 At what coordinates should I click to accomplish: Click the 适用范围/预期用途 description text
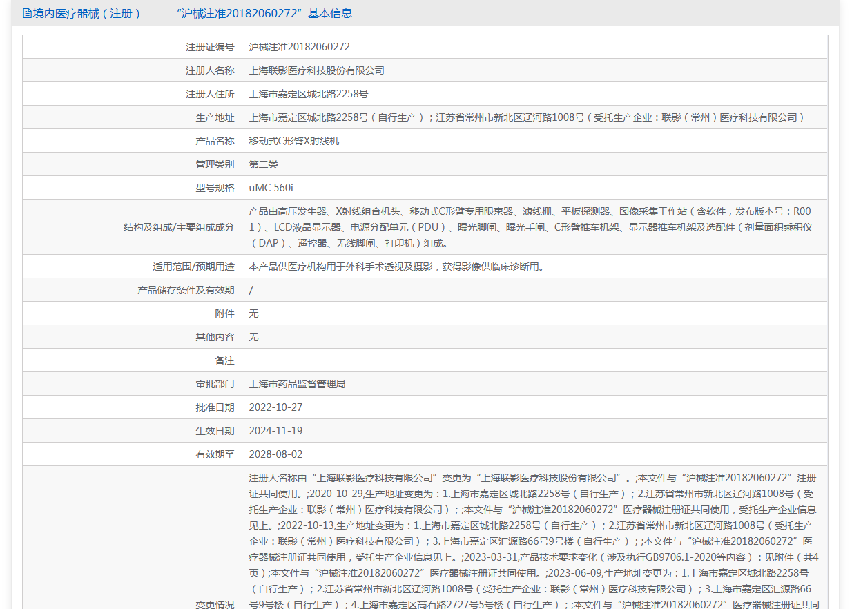[x=396, y=267]
